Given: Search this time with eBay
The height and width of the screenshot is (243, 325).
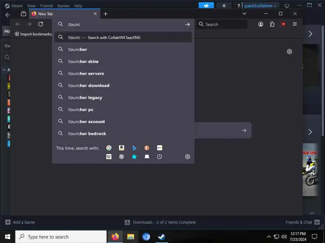Looking at the screenshot, I should (160, 148).
